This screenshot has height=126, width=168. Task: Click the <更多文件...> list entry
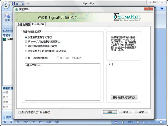point(33,65)
